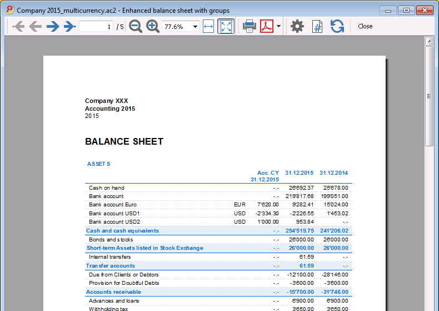Open page numbering setup icon
The height and width of the screenshot is (311, 439).
click(317, 26)
